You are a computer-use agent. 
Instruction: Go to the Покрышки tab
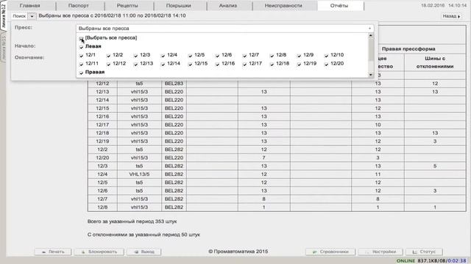pyautogui.click(x=178, y=5)
